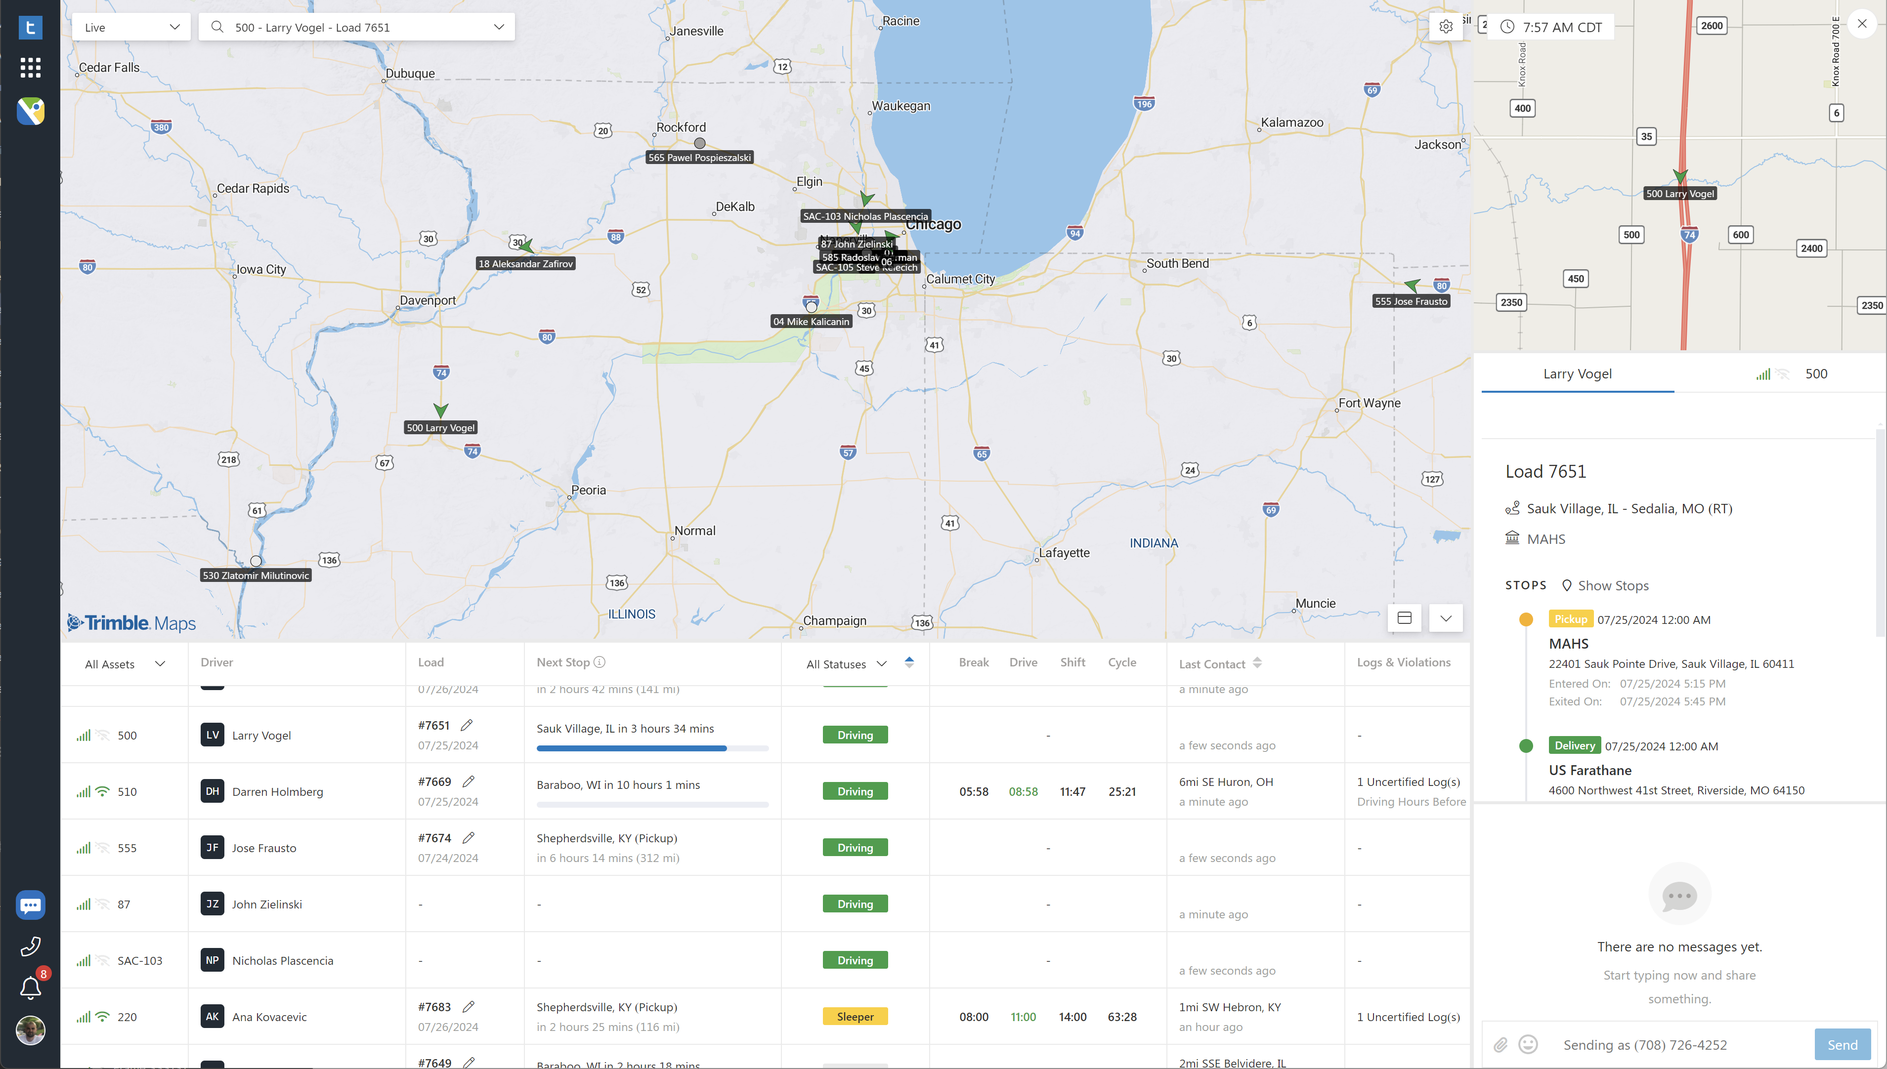Open the apps grid launcher icon
The image size is (1887, 1069).
(x=30, y=68)
